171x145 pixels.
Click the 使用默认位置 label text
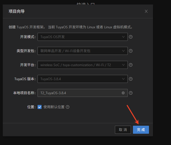click(54, 107)
